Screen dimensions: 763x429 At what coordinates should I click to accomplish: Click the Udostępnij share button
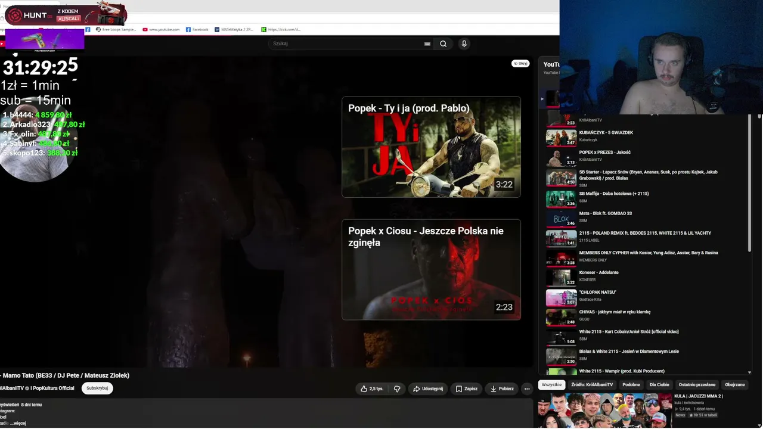pyautogui.click(x=428, y=388)
